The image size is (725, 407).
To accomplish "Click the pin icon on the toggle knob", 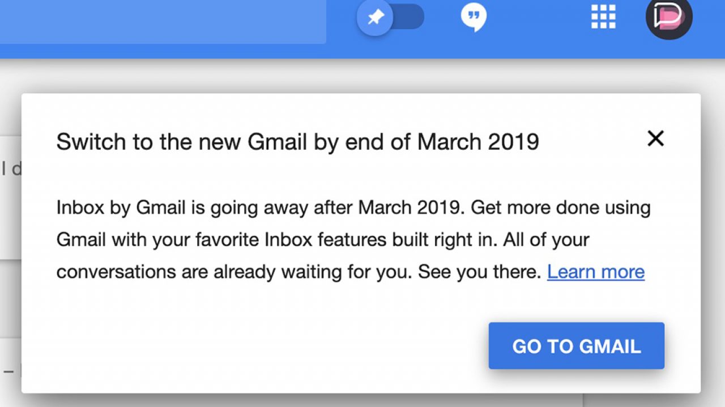I will coord(374,18).
